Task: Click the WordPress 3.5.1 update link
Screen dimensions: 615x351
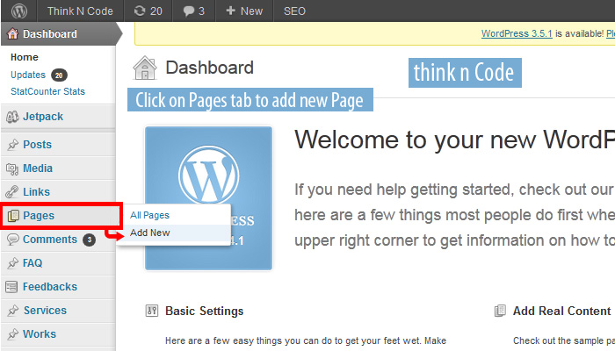Action: 517,33
